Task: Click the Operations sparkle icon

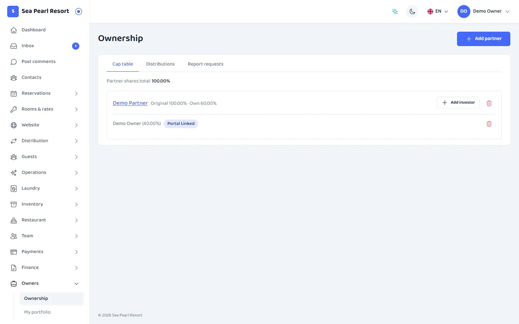Action: pos(14,173)
